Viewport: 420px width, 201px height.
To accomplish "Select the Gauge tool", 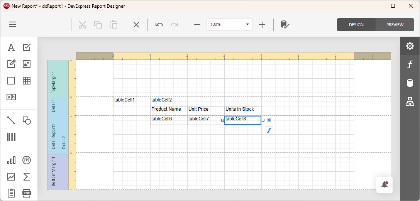I will click(x=27, y=160).
